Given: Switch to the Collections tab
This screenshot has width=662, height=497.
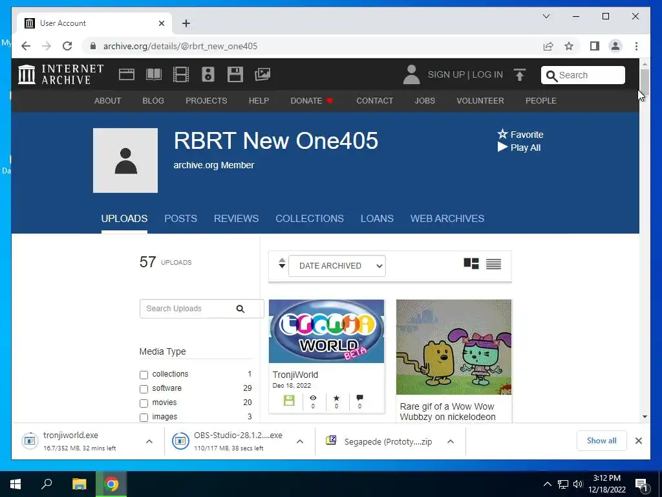Looking at the screenshot, I should (x=310, y=219).
